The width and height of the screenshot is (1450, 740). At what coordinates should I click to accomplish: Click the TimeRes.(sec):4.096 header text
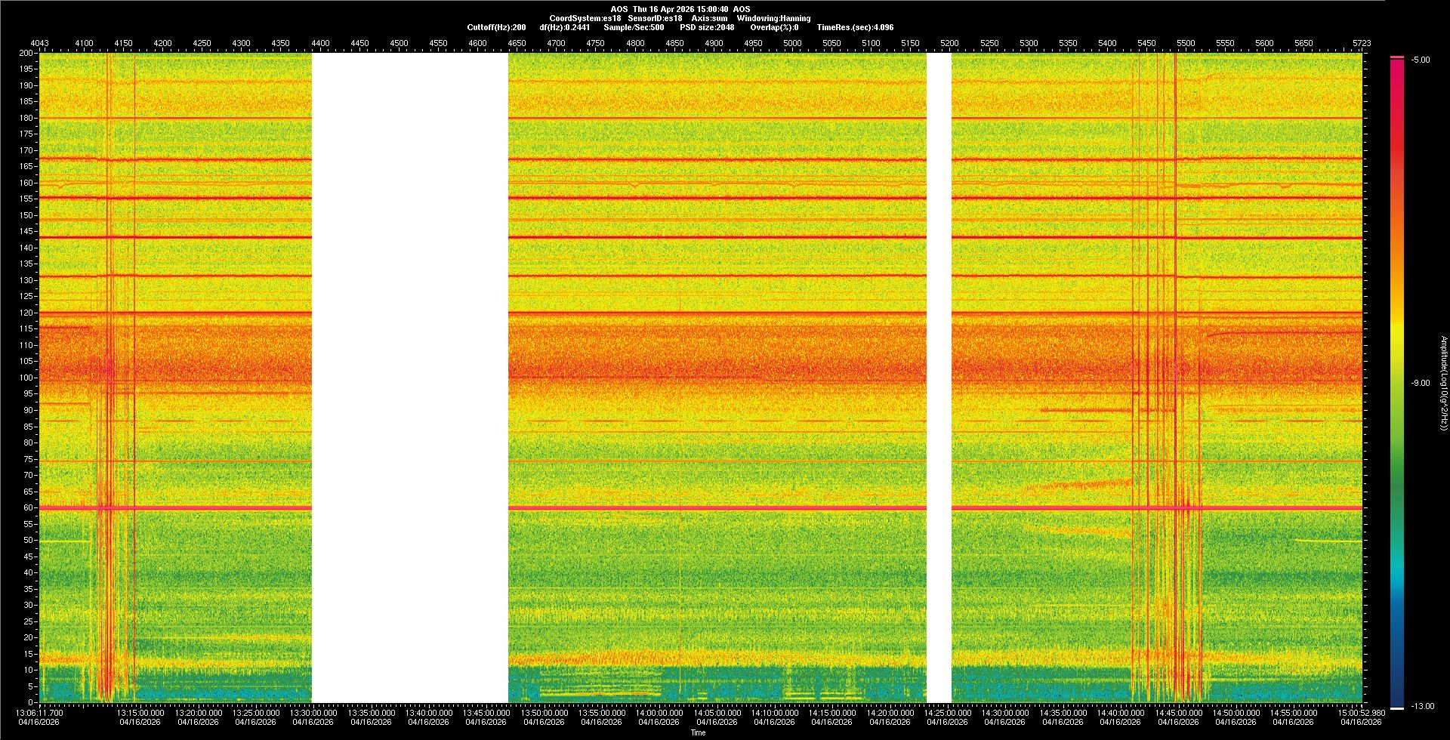tap(855, 27)
